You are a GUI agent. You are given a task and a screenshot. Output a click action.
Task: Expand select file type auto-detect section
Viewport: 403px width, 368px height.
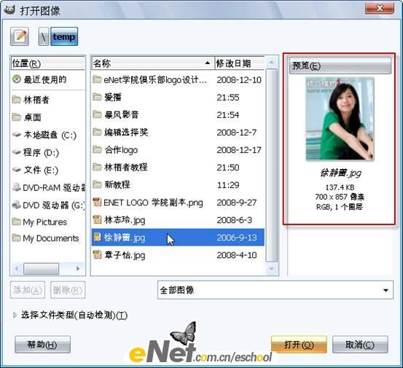tap(70, 315)
